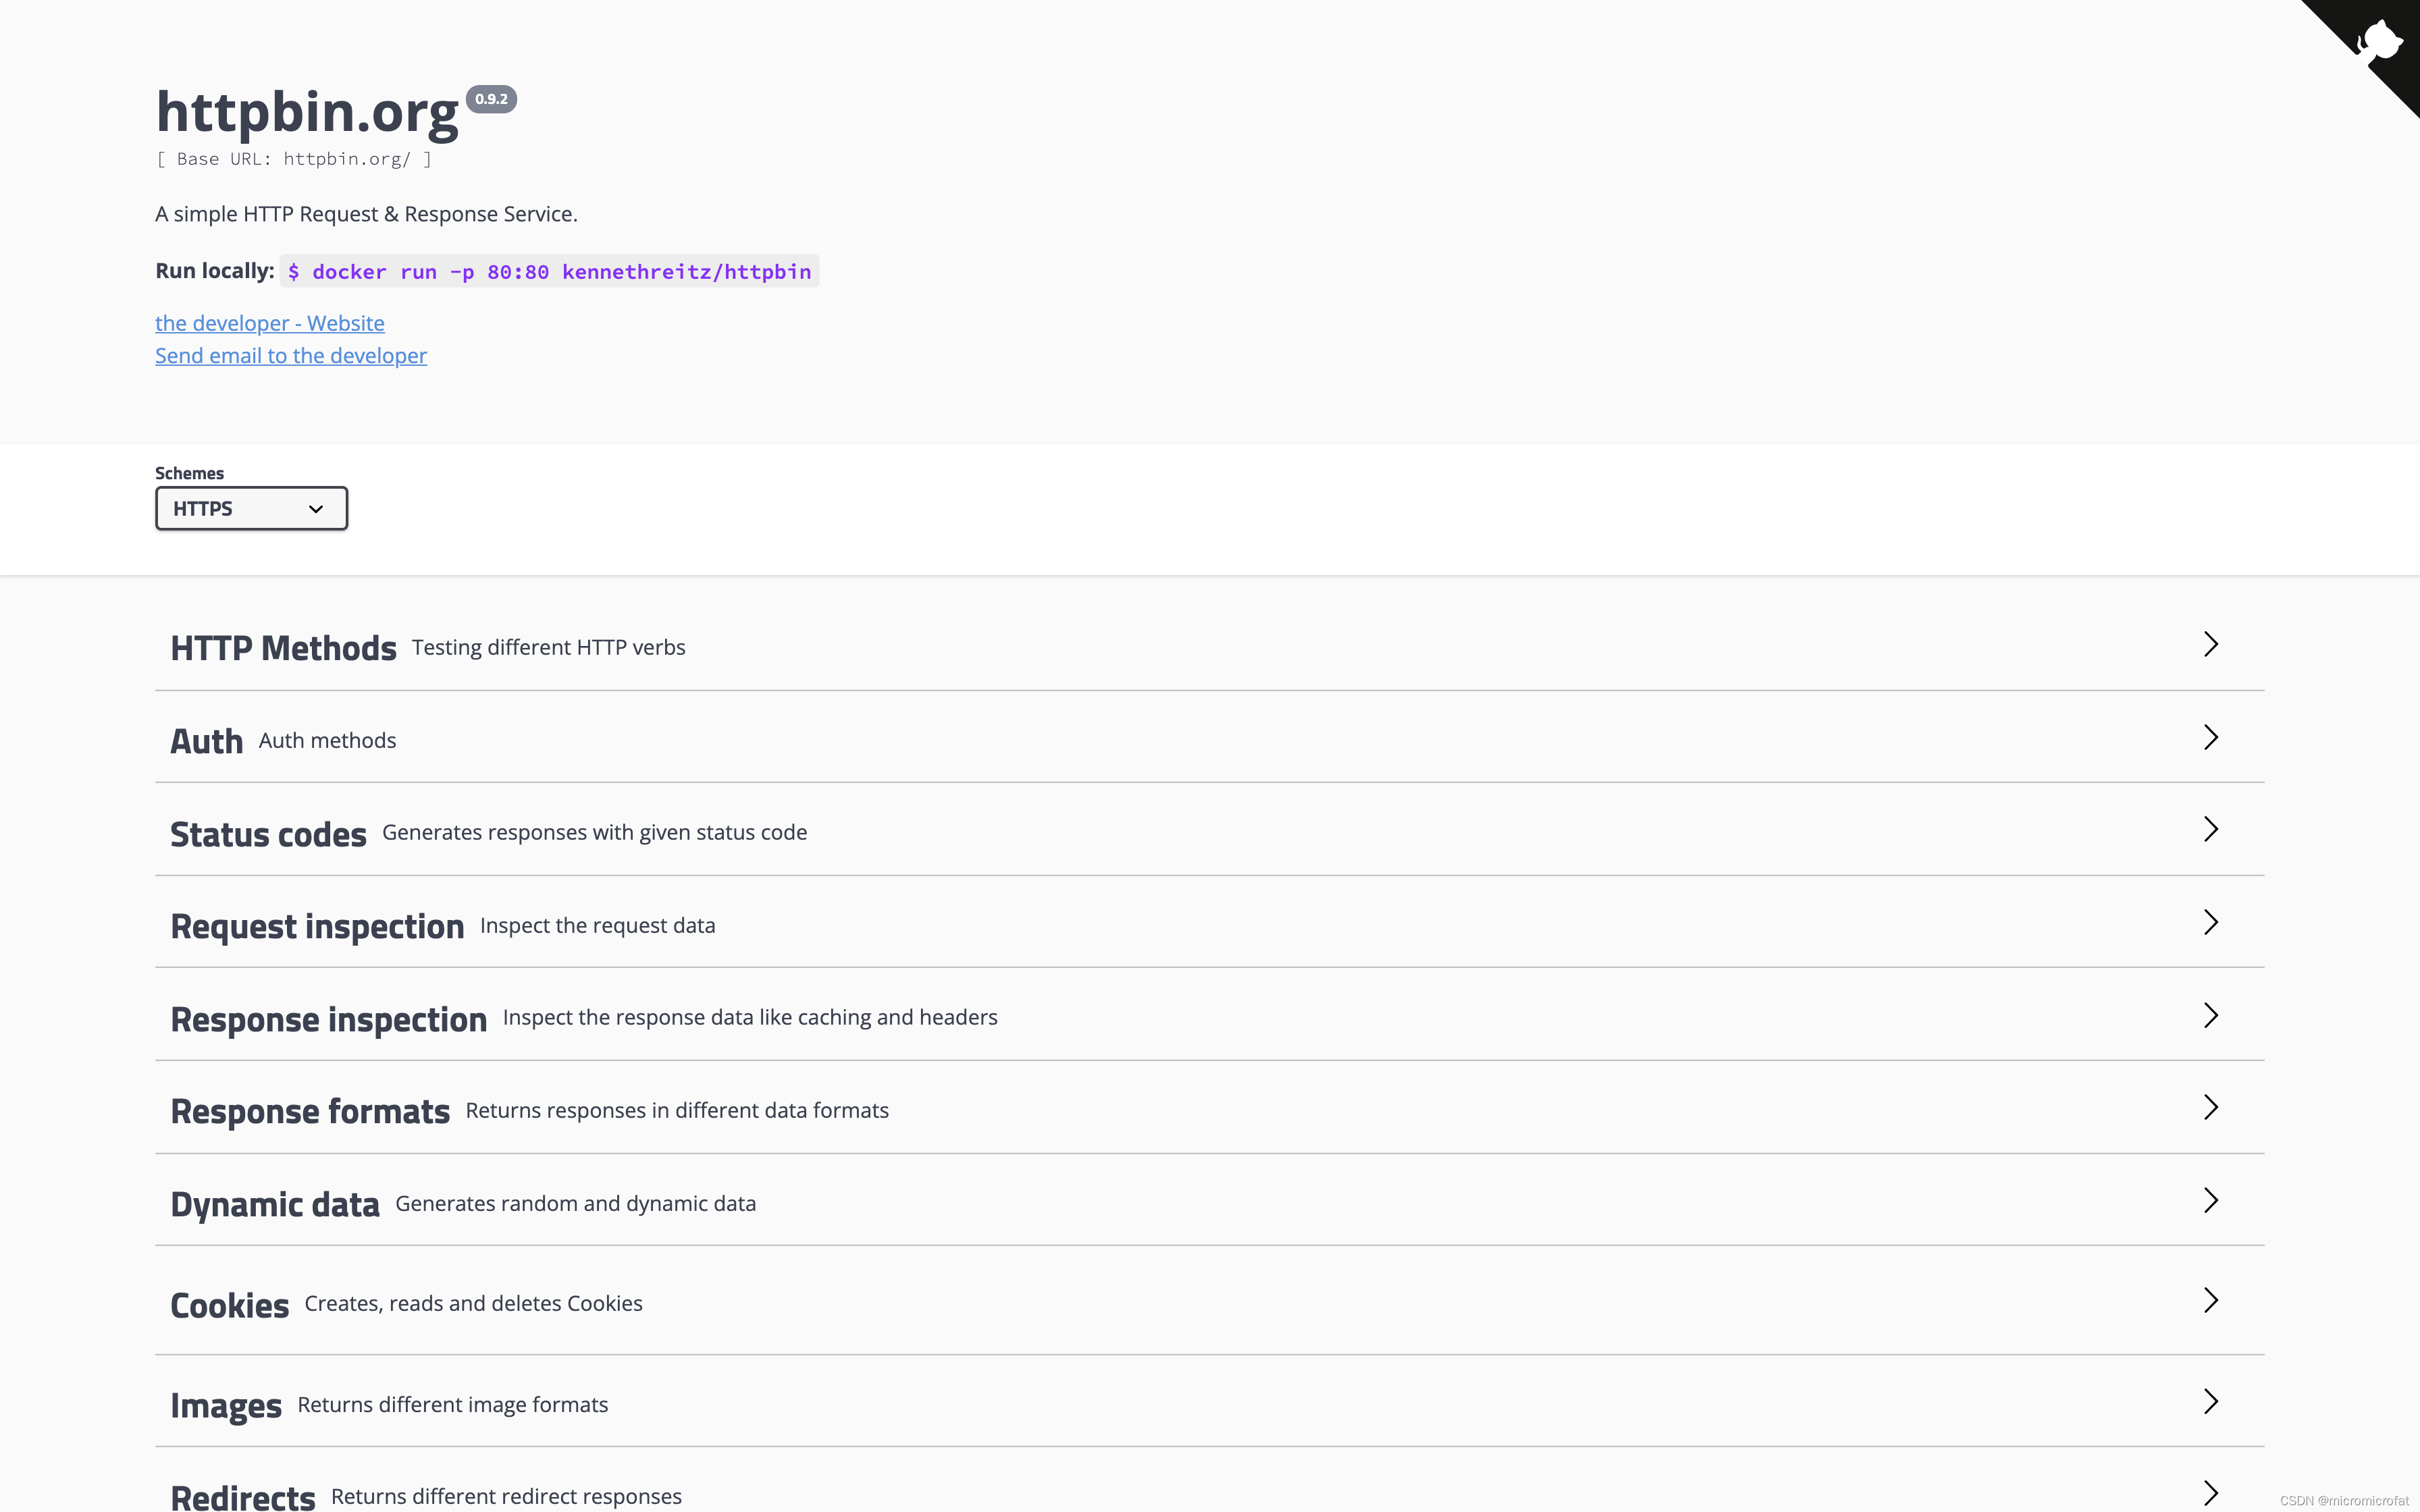Expand the Status codes section chevron
Image resolution: width=2420 pixels, height=1512 pixels.
click(2211, 829)
